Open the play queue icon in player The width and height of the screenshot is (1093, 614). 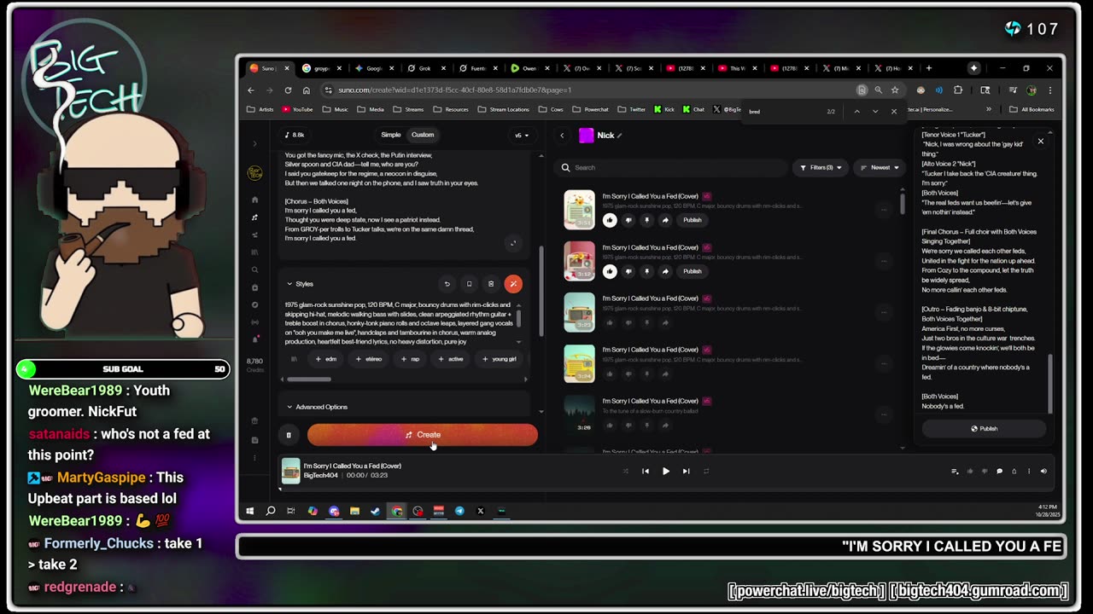(955, 471)
